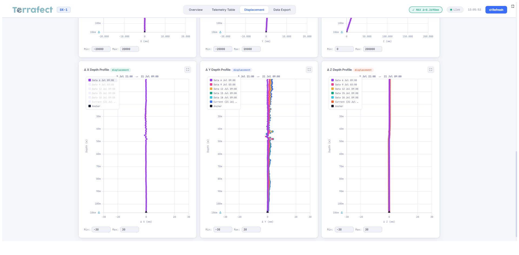Toggle the Live status indicator
Viewport: 519px width, 255px height.
(455, 10)
